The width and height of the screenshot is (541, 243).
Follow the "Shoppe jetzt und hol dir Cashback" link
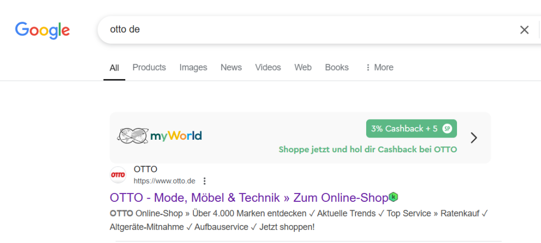point(367,149)
